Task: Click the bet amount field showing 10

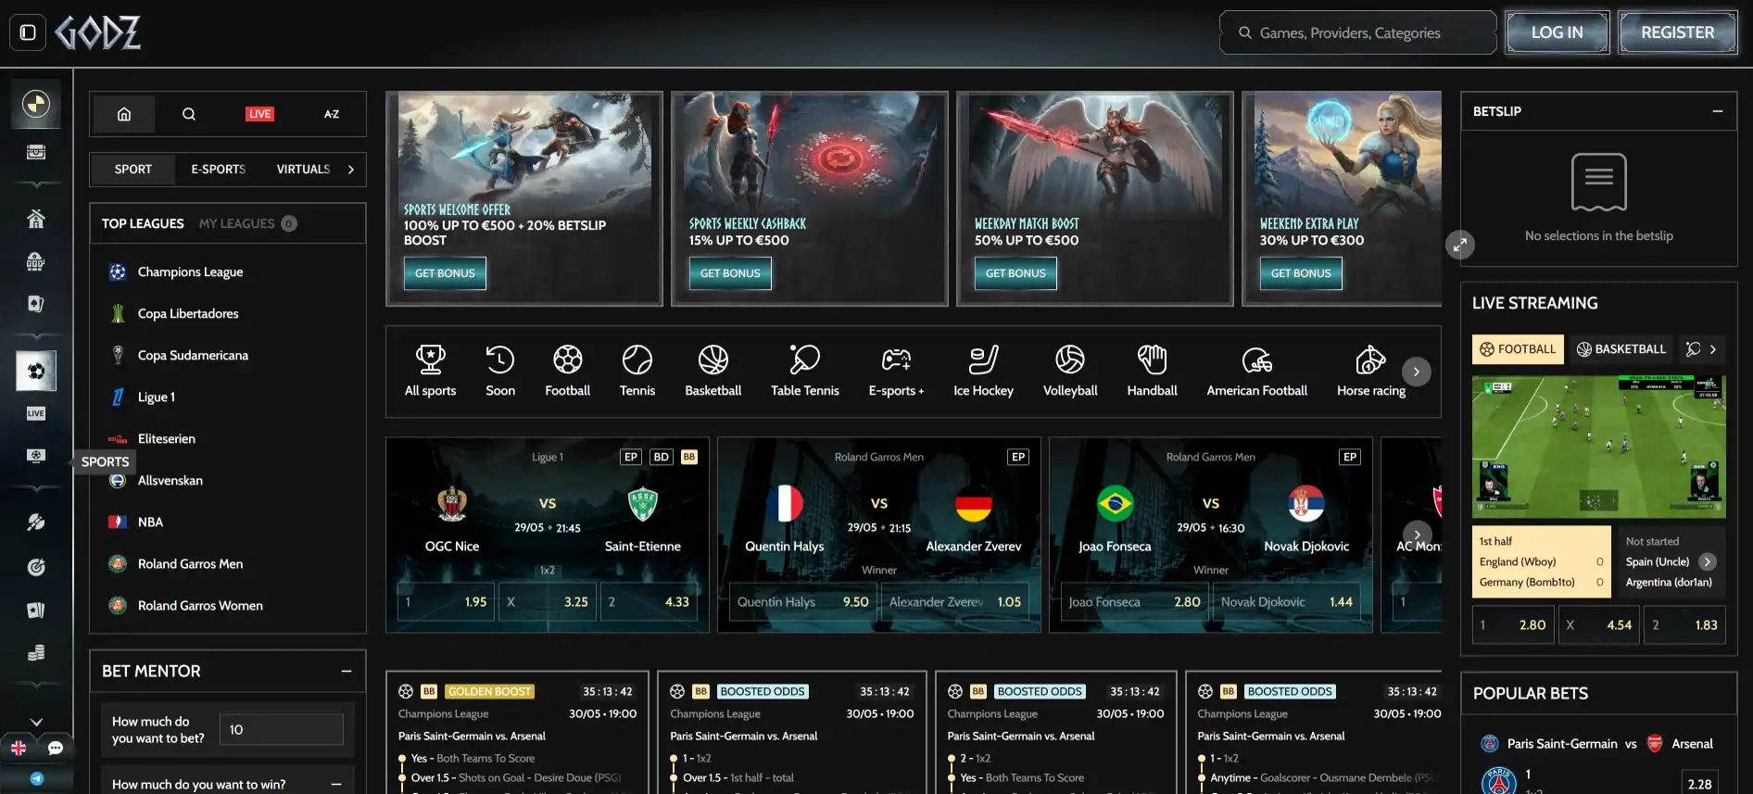Action: (x=282, y=730)
